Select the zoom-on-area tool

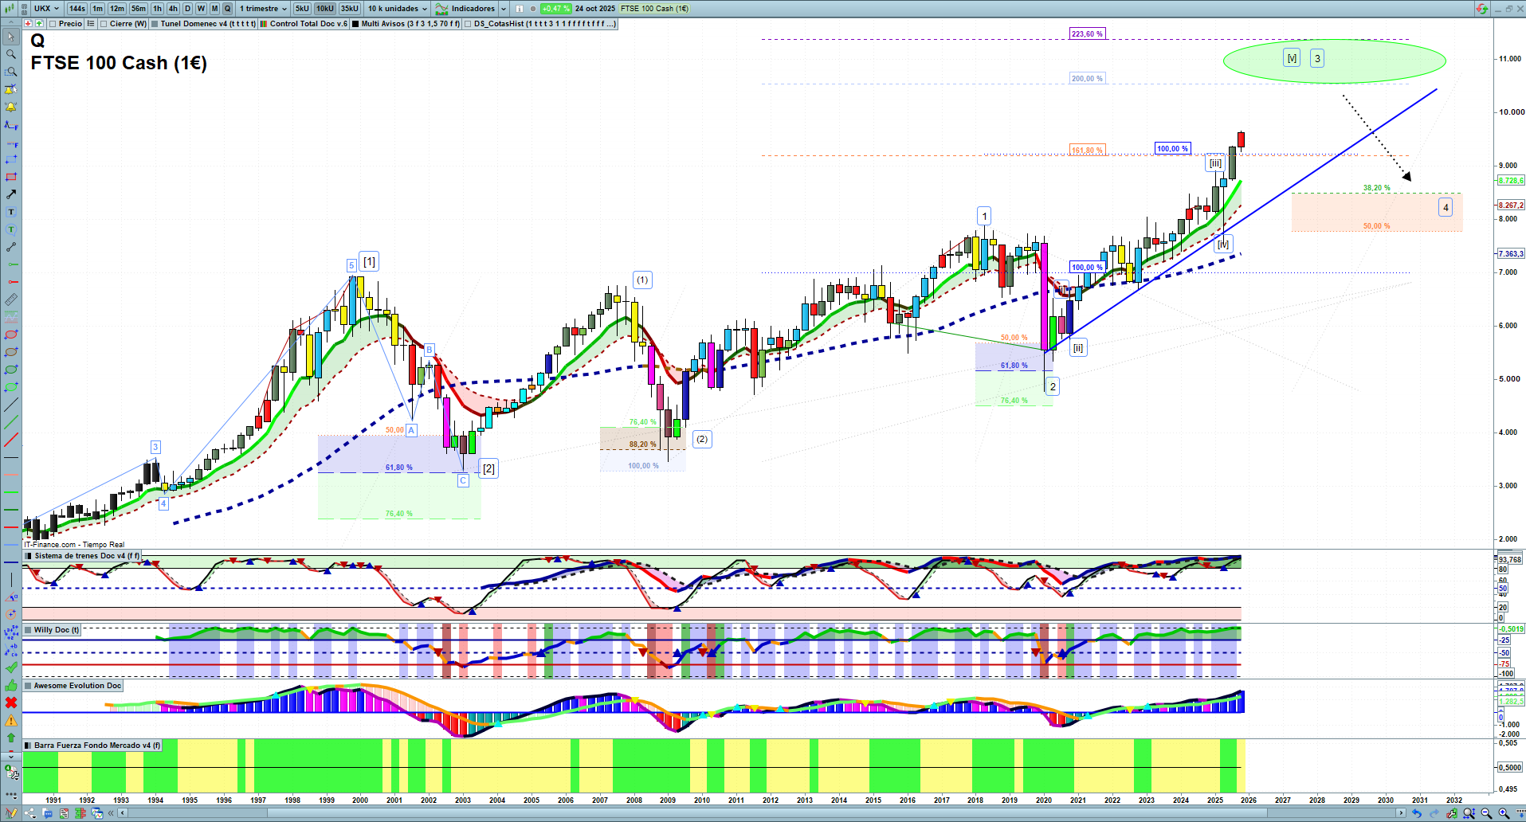click(x=11, y=72)
